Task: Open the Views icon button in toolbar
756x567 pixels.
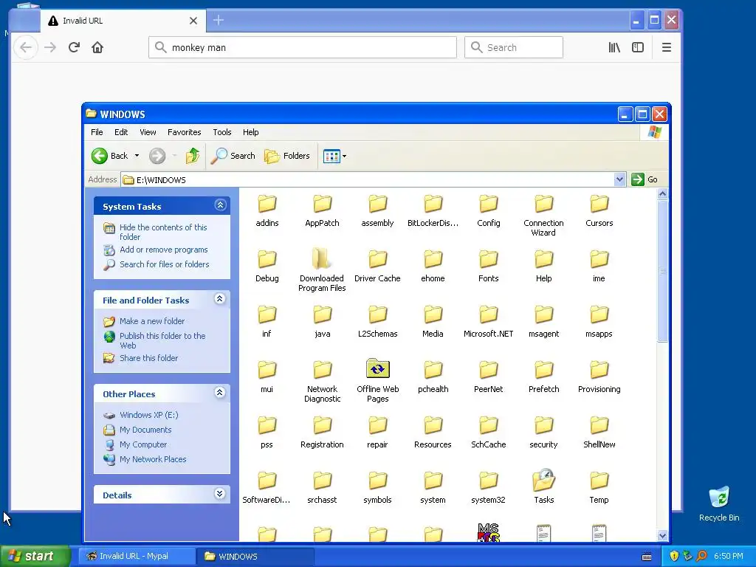Action: (x=331, y=157)
